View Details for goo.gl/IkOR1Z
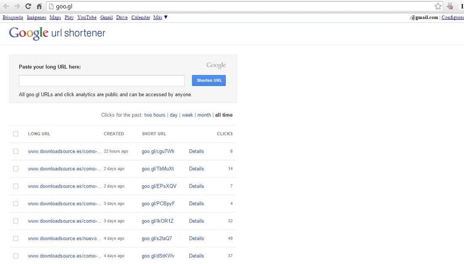The image size is (464, 264). pyautogui.click(x=197, y=221)
